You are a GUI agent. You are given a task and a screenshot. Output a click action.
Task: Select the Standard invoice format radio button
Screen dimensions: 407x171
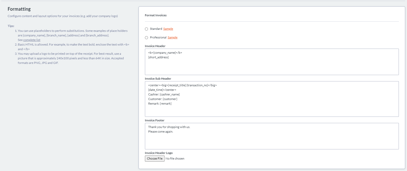(146, 29)
